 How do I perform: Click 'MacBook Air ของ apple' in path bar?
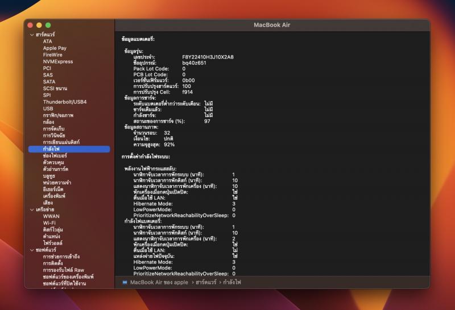click(159, 282)
